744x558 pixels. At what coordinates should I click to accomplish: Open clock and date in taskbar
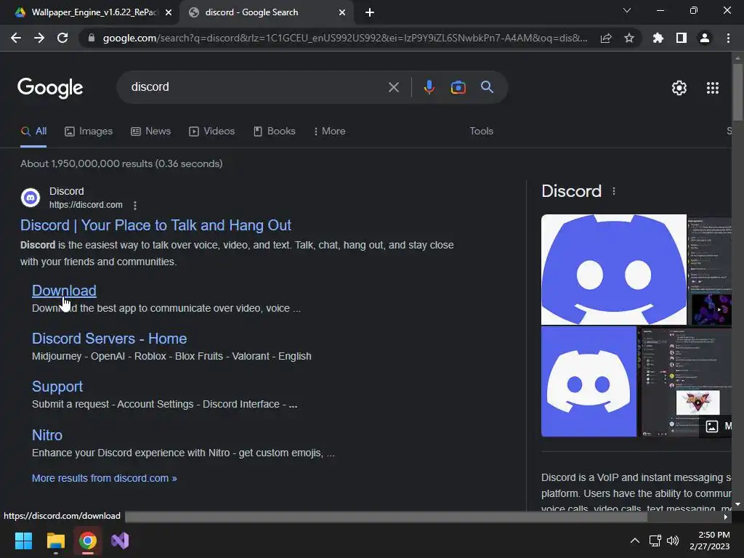(709, 541)
